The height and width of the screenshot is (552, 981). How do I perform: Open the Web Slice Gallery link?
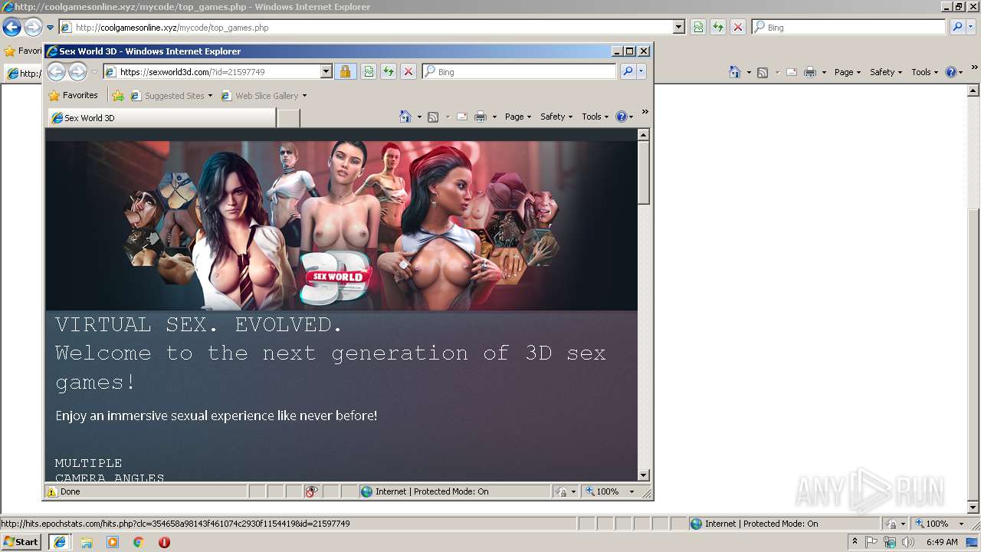[x=264, y=96]
